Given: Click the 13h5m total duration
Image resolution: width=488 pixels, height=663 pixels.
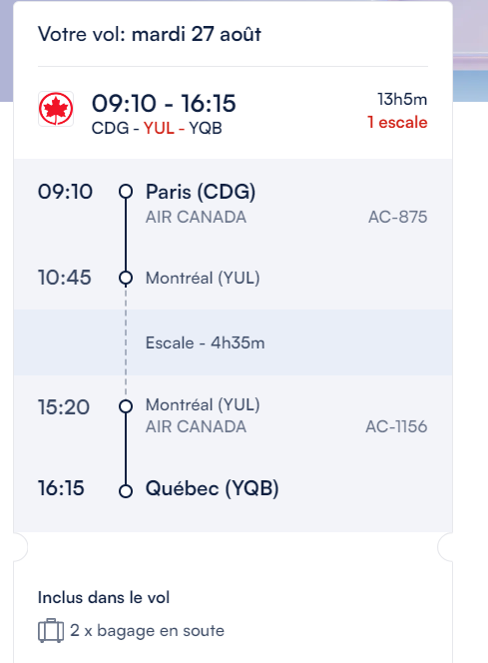Looking at the screenshot, I should click(x=402, y=100).
